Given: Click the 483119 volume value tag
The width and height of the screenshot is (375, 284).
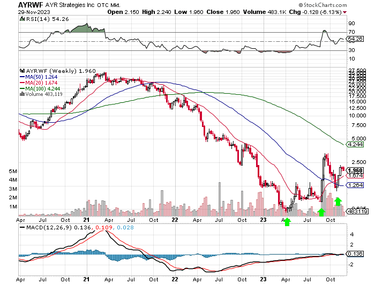Looking at the screenshot, I should click(356, 212).
